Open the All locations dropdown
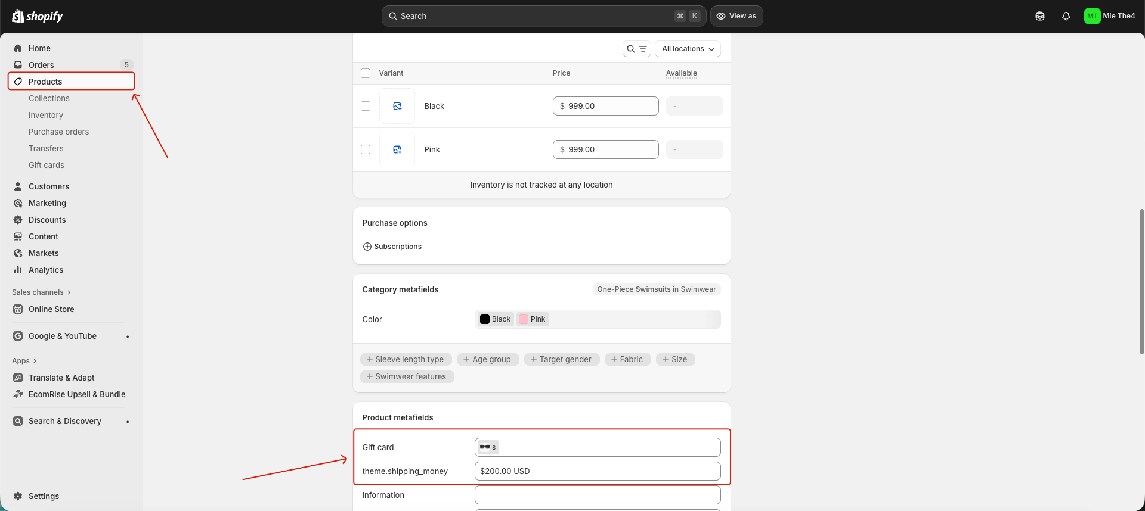 (688, 49)
